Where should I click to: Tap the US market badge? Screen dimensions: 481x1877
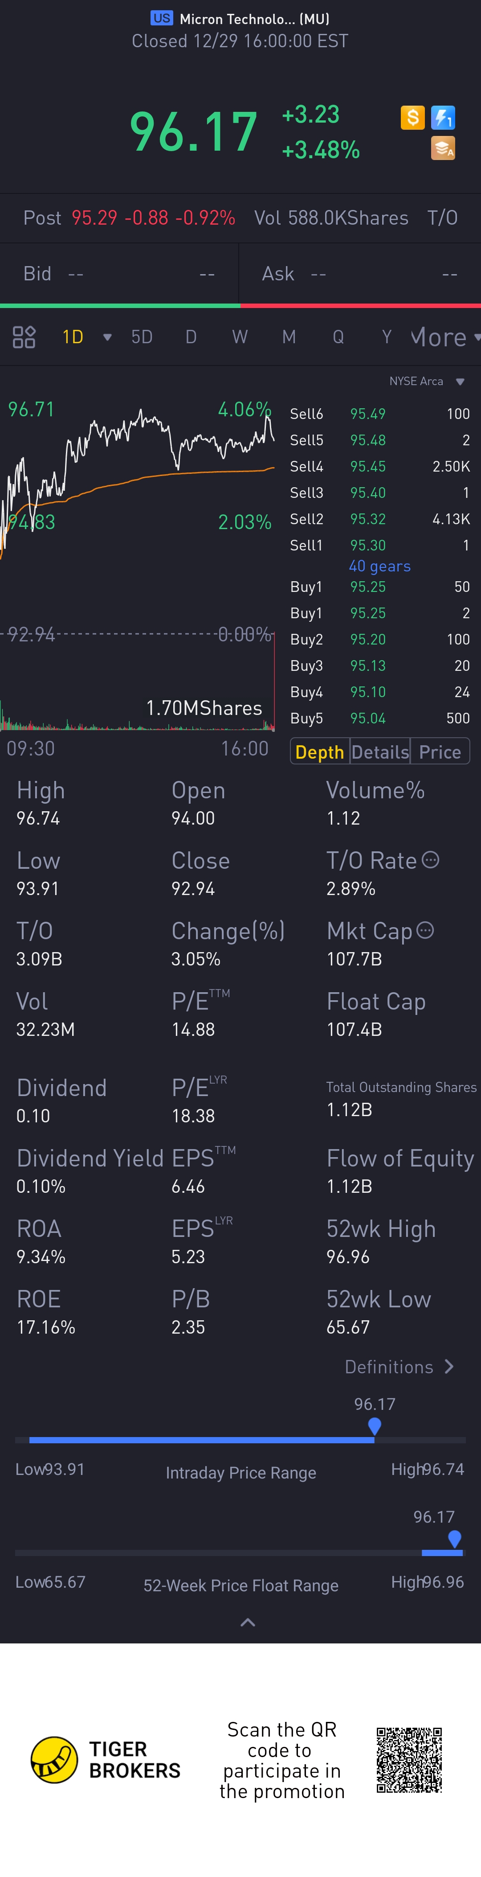[x=162, y=18]
